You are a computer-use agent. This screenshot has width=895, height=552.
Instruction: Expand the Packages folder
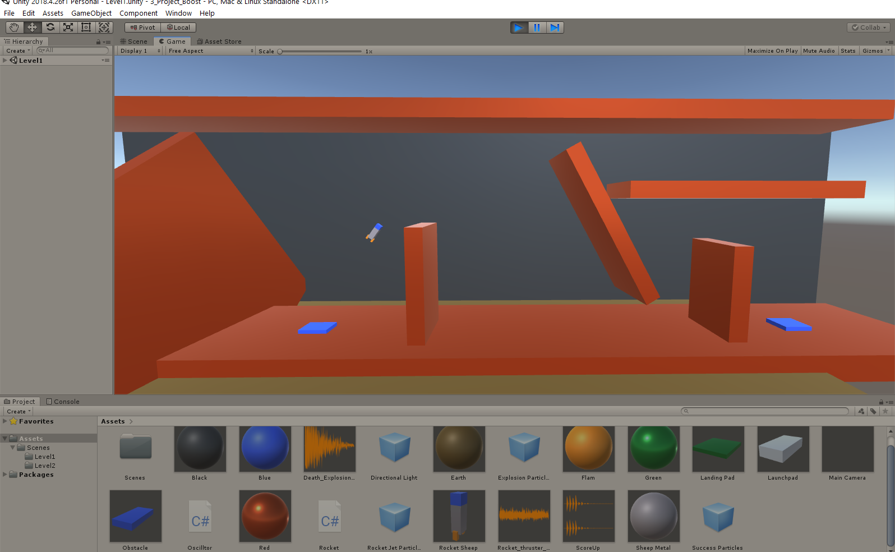tap(5, 474)
